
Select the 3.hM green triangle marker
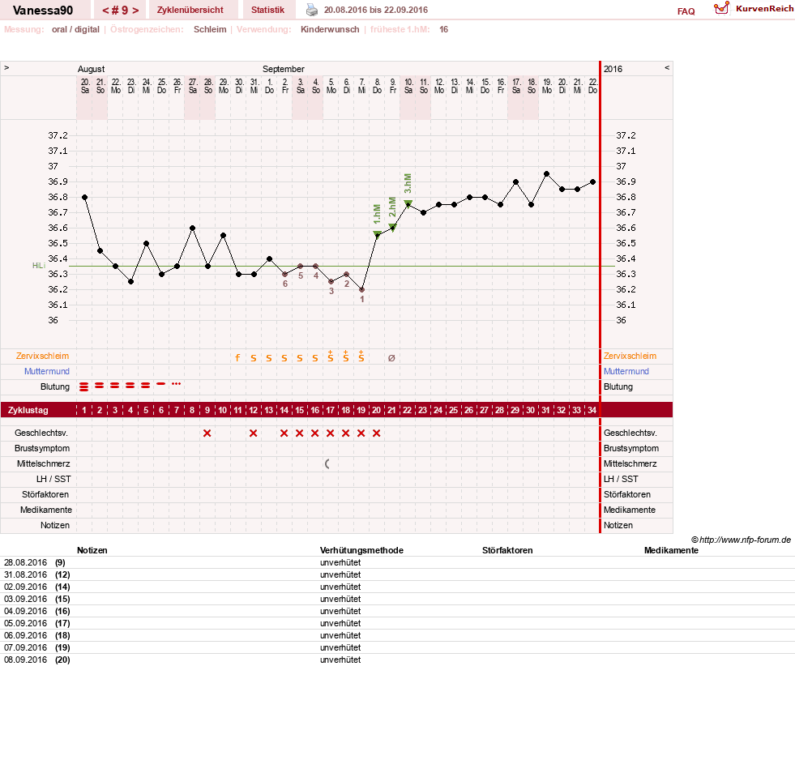408,203
